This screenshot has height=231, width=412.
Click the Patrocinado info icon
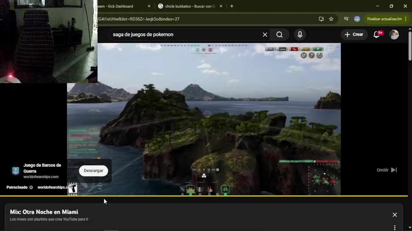click(31, 187)
